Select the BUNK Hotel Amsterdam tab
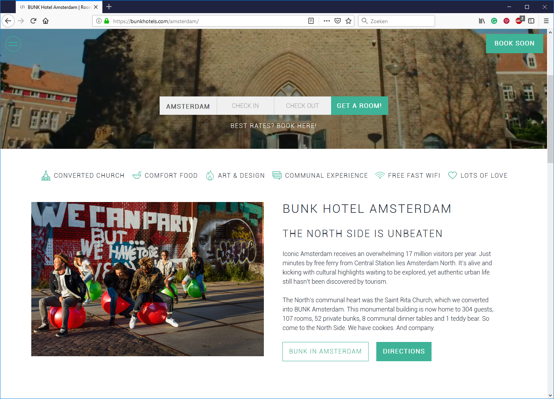 (x=59, y=7)
